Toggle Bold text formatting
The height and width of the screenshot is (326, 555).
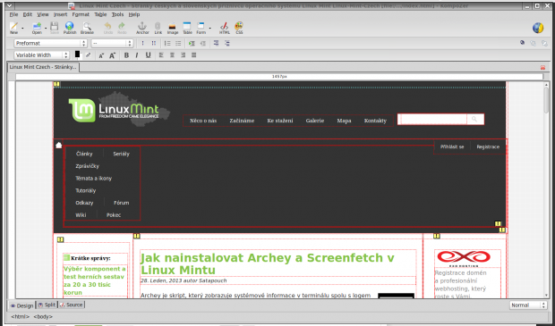(x=126, y=55)
